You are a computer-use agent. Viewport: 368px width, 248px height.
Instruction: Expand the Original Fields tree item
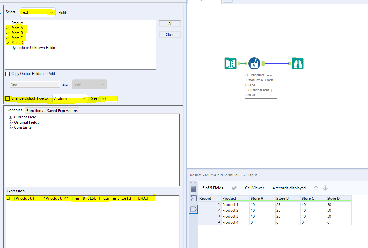[x=10, y=122]
